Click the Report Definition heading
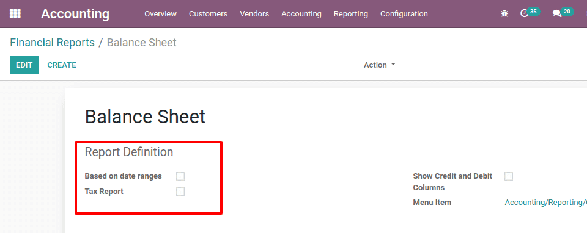The image size is (587, 233). point(129,152)
